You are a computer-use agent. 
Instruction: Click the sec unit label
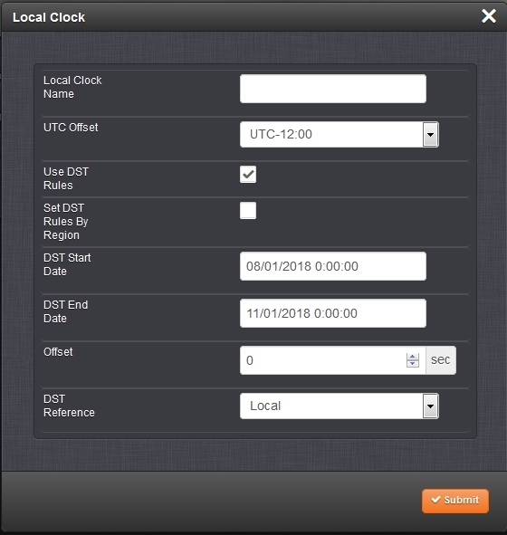point(441,360)
